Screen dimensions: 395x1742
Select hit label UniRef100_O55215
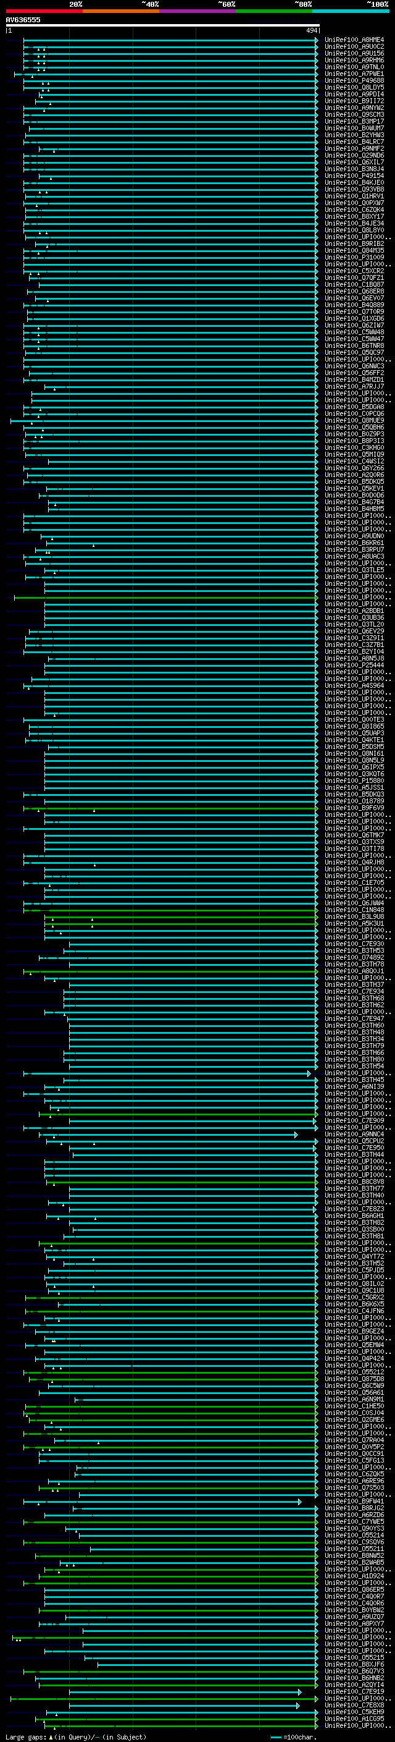pos(354,1657)
